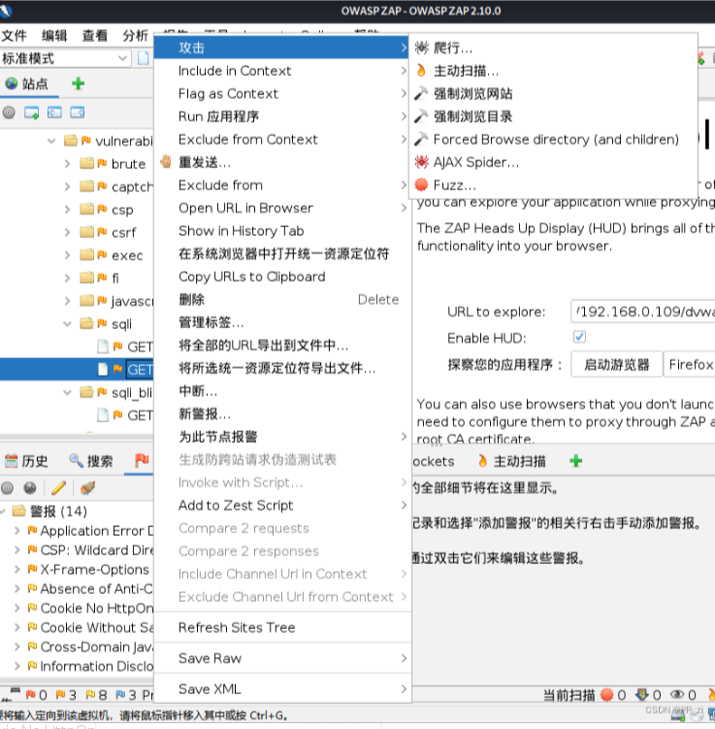This screenshot has height=729, width=715.
Task: Open the Include in Context submenu
Action: (x=281, y=71)
